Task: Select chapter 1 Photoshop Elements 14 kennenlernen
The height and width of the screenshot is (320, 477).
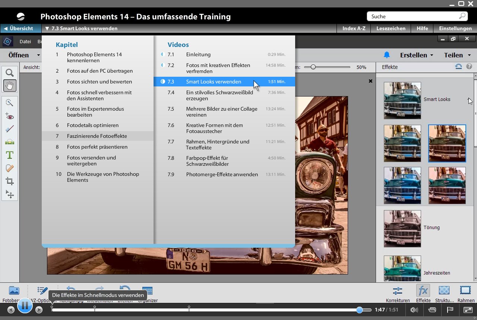Action: pos(98,57)
